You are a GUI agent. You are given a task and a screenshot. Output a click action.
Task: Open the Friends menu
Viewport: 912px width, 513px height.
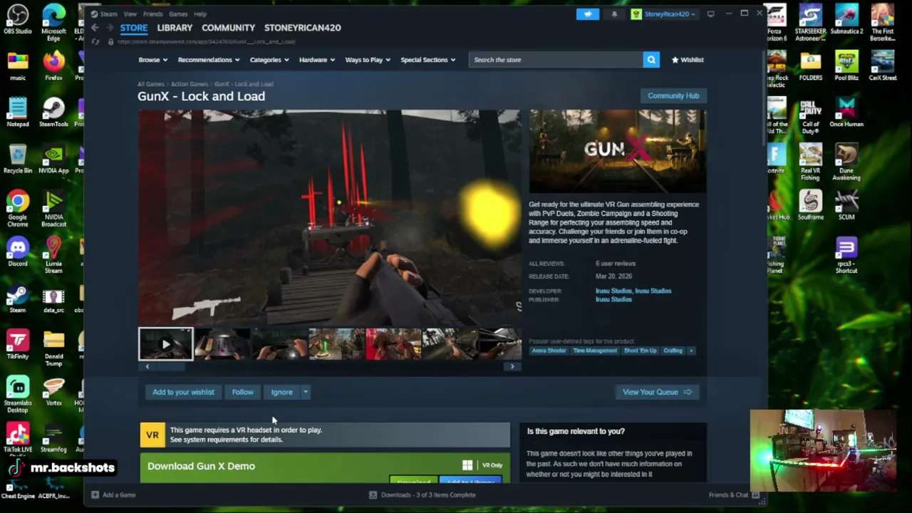point(152,14)
